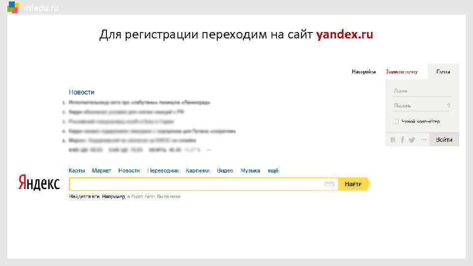
Task: Click the Найти search button
Action: coord(354,184)
